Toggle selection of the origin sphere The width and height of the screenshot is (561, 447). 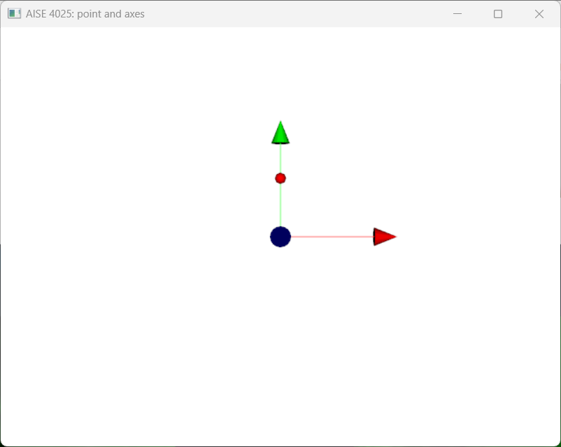280,237
